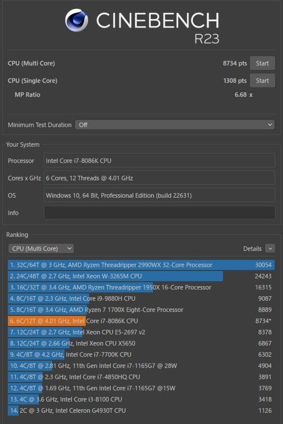Select ranking row i7-1165G7 @ 28W

[x=141, y=366]
